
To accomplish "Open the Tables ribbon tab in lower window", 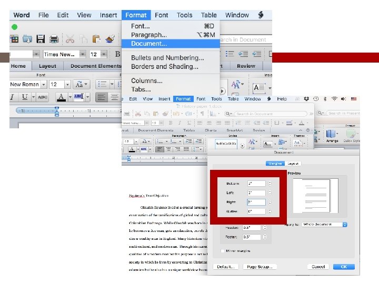I will pyautogui.click(x=189, y=130).
